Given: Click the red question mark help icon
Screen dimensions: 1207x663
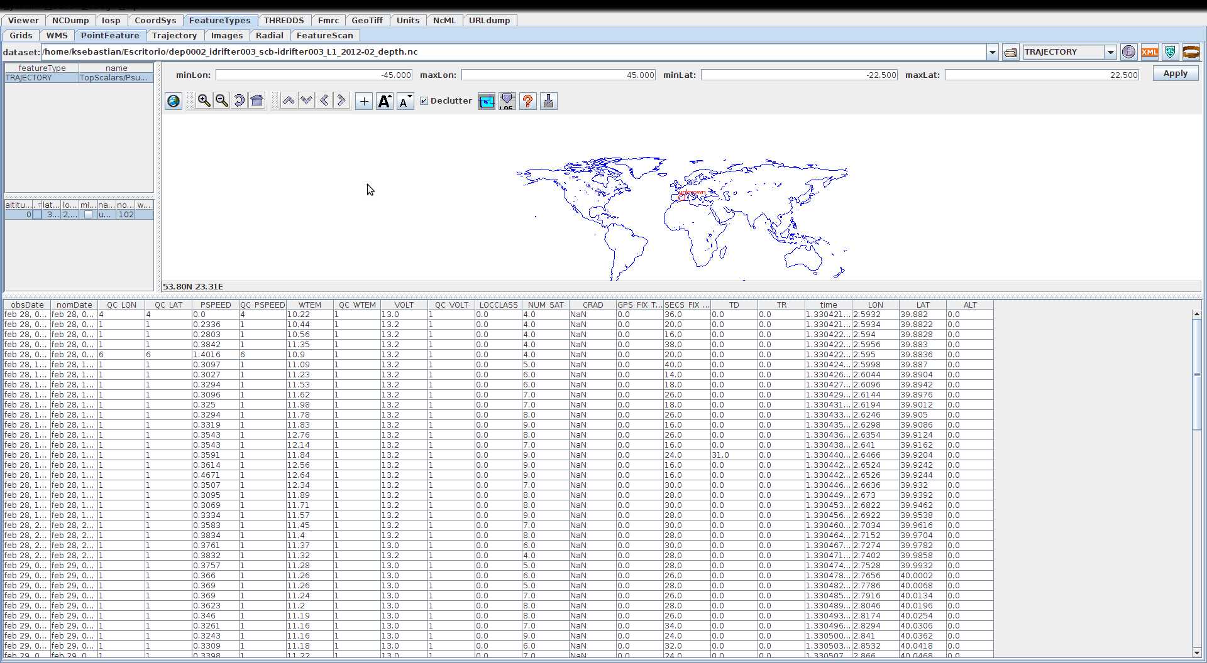Looking at the screenshot, I should 528,100.
